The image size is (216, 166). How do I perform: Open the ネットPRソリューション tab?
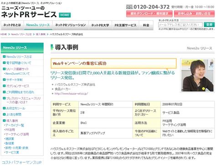pos(70,25)
